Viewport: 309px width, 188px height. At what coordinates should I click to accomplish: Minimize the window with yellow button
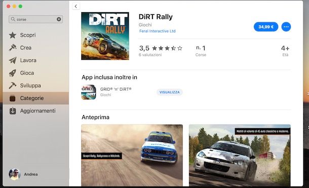[14, 6]
